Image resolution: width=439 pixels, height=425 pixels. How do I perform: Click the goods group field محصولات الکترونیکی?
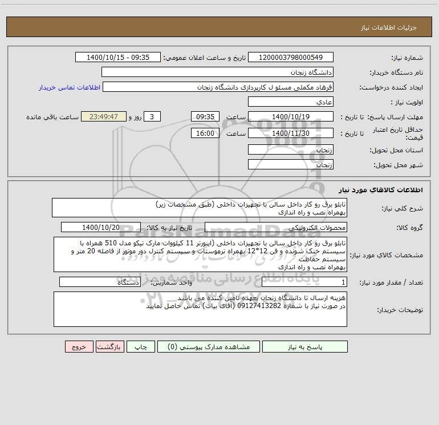276,227
